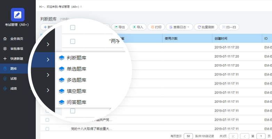272x139 pixels.
Task: Click the 题库 sidebar icon
Action: [x=5, y=69]
